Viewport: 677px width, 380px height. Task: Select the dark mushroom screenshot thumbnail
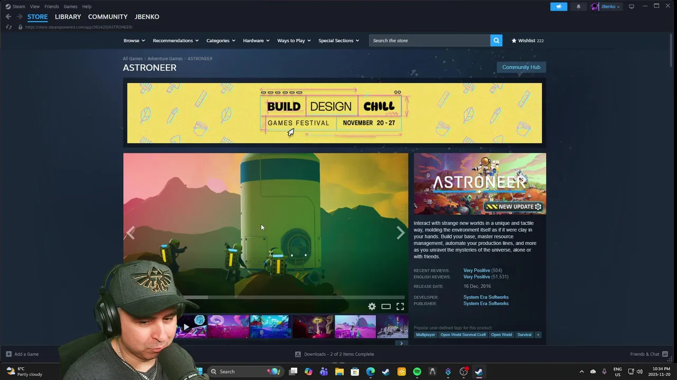313,327
